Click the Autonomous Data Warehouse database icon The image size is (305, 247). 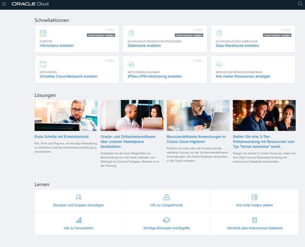219,33
